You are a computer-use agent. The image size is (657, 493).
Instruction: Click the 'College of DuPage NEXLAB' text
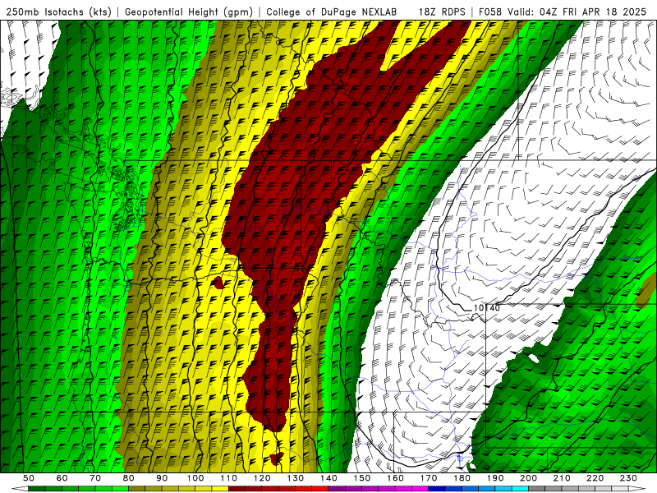point(332,12)
